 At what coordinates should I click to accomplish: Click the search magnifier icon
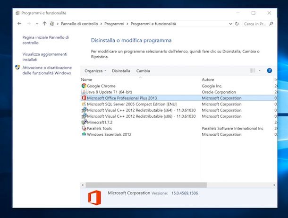271,24
